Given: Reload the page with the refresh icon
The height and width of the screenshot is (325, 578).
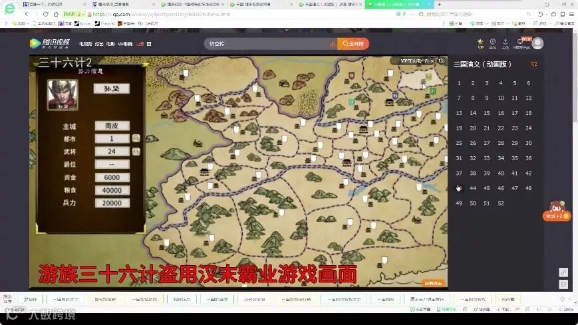Looking at the screenshot, I should coord(45,14).
